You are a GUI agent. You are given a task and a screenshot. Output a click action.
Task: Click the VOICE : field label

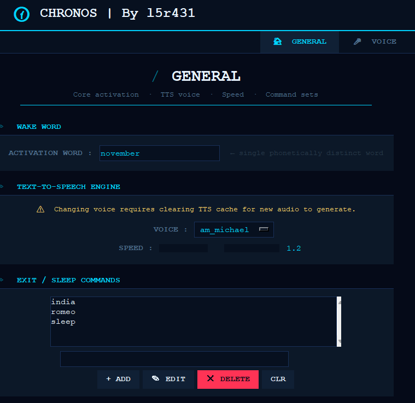[x=170, y=229]
